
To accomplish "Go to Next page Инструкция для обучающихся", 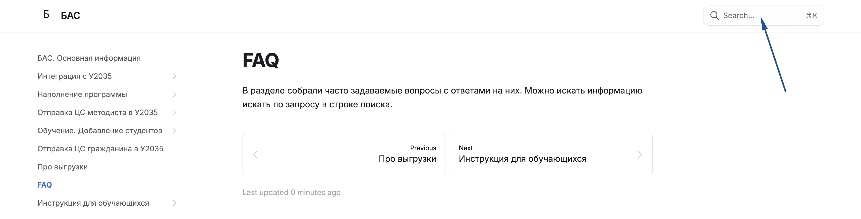I will click(x=522, y=159).
